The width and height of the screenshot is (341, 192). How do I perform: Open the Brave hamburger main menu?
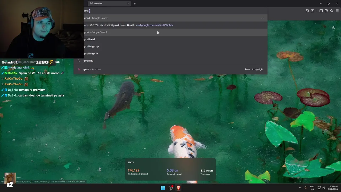tap(337, 11)
